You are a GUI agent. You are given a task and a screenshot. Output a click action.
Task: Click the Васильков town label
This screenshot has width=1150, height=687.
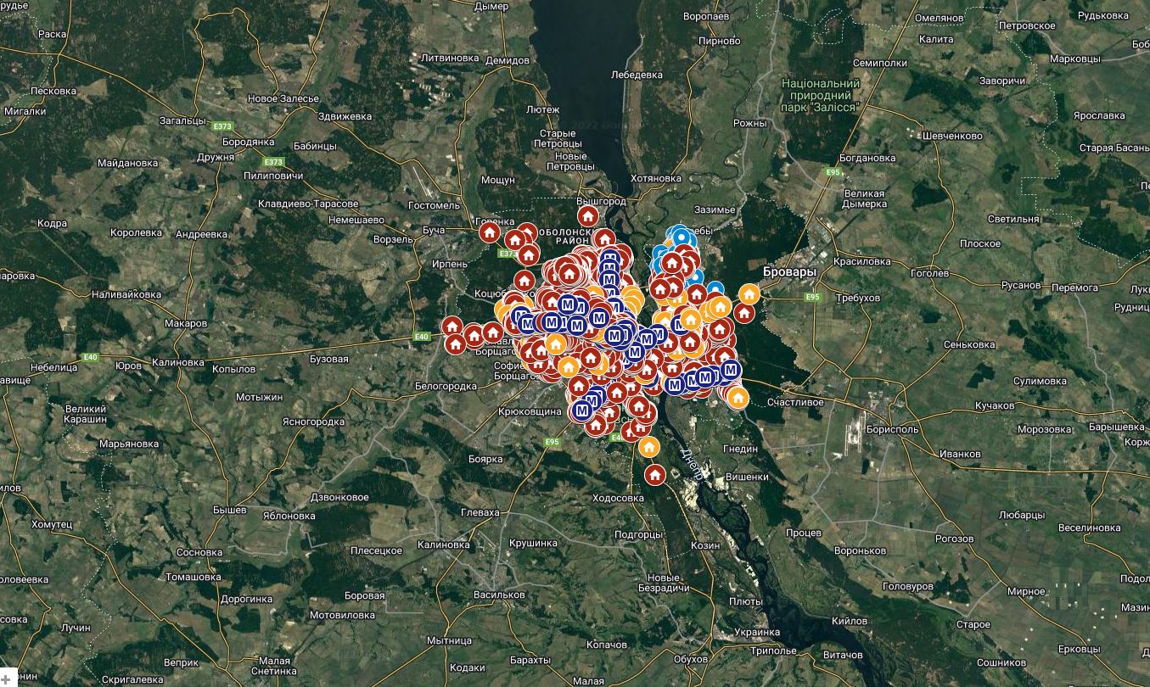tap(498, 595)
